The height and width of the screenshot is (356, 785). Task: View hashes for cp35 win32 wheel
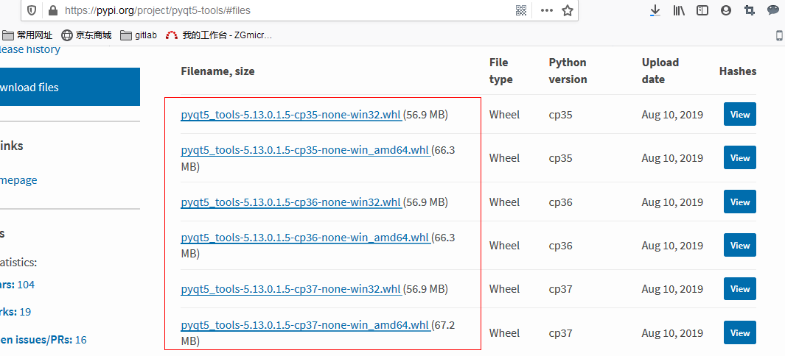point(739,114)
